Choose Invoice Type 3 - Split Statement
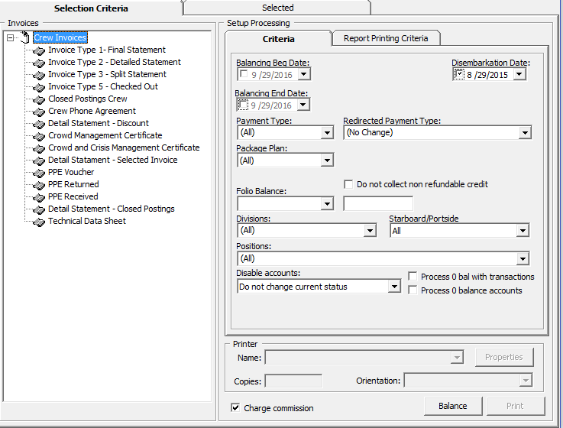The width and height of the screenshot is (563, 428). tap(108, 74)
